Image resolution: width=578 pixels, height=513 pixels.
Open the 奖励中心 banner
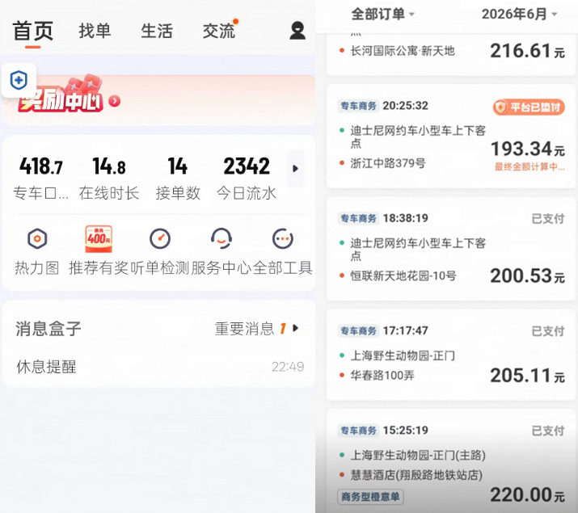(159, 100)
